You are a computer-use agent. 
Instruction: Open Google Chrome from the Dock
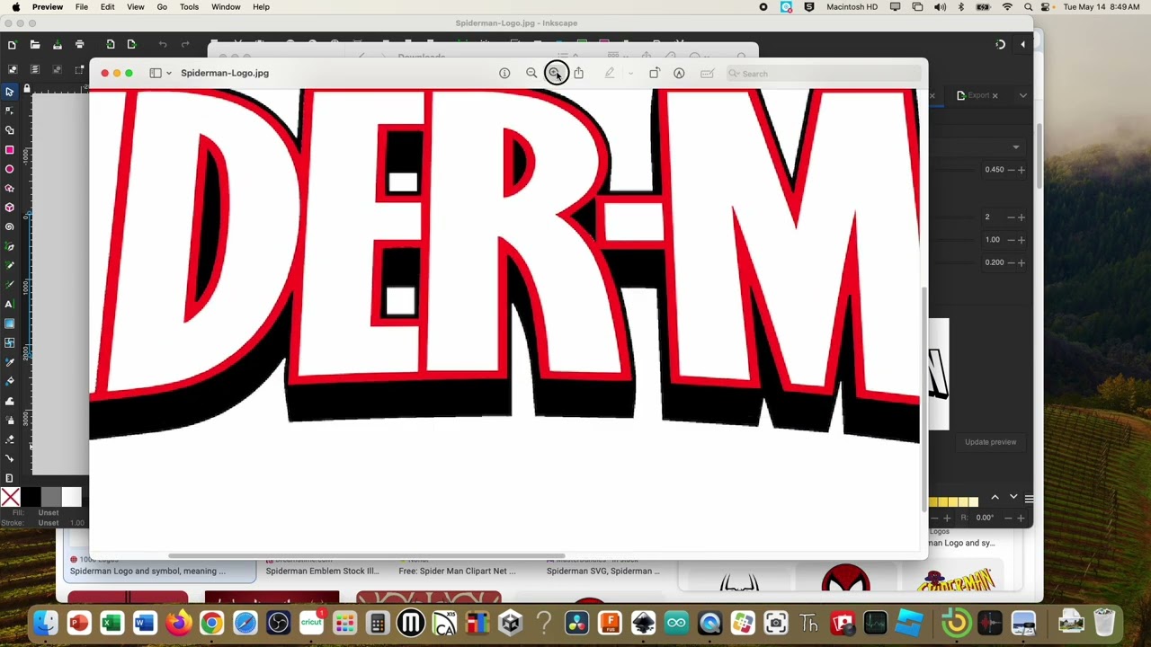[x=211, y=623]
